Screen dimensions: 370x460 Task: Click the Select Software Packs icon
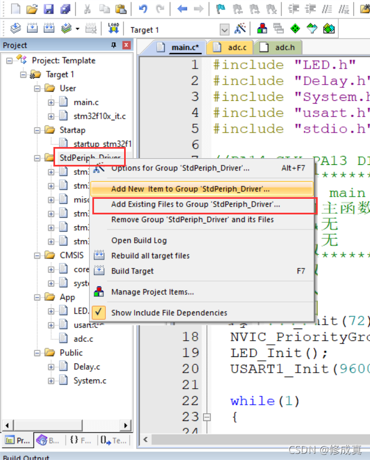point(312,28)
